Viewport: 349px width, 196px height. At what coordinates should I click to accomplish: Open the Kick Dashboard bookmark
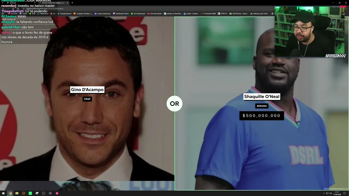tap(138, 14)
